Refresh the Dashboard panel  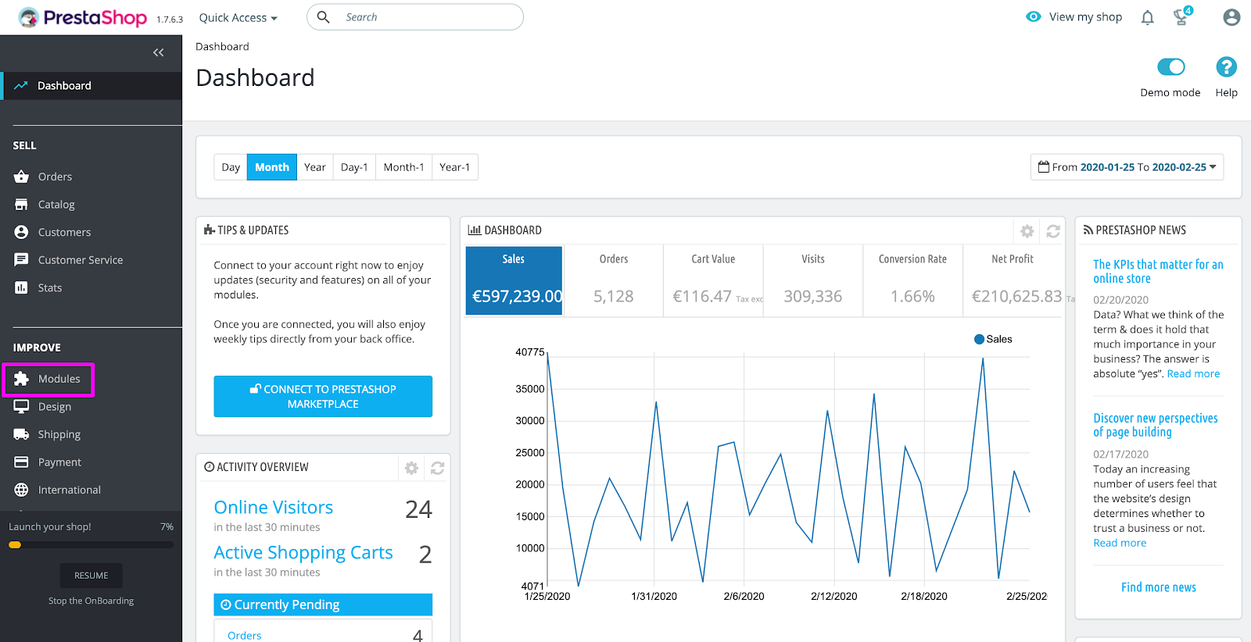click(x=1053, y=231)
